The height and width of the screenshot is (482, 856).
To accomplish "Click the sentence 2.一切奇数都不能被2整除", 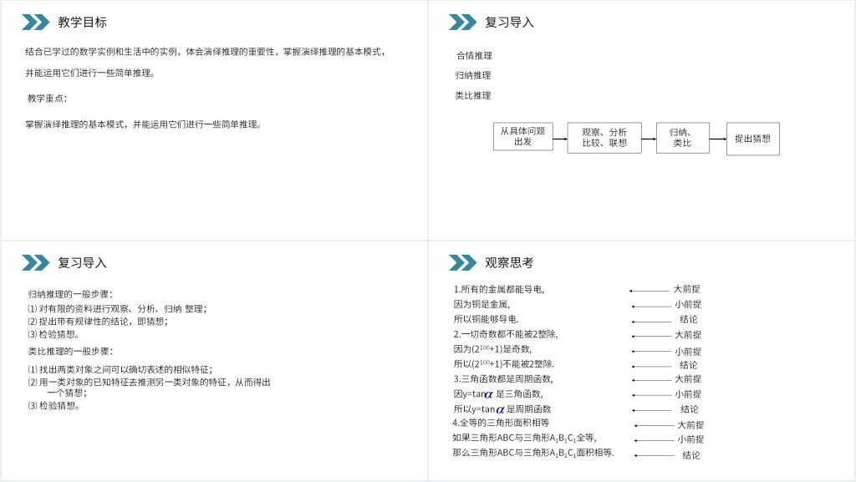I will click(506, 334).
